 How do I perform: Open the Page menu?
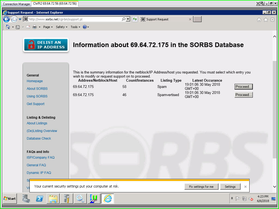coord(48,27)
